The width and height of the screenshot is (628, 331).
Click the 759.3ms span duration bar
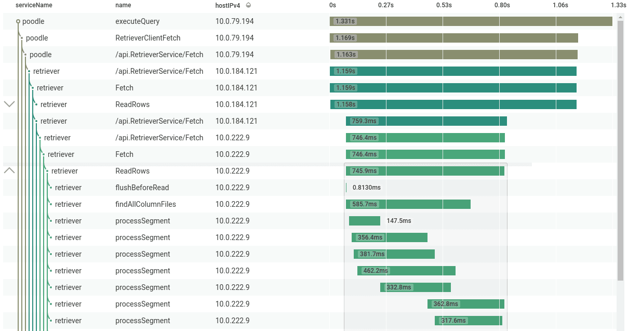pos(426,121)
